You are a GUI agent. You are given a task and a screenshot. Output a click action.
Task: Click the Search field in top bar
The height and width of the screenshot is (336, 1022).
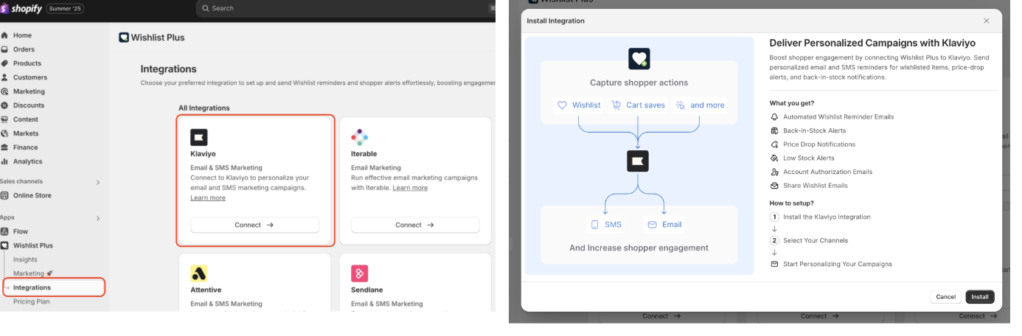click(x=345, y=8)
